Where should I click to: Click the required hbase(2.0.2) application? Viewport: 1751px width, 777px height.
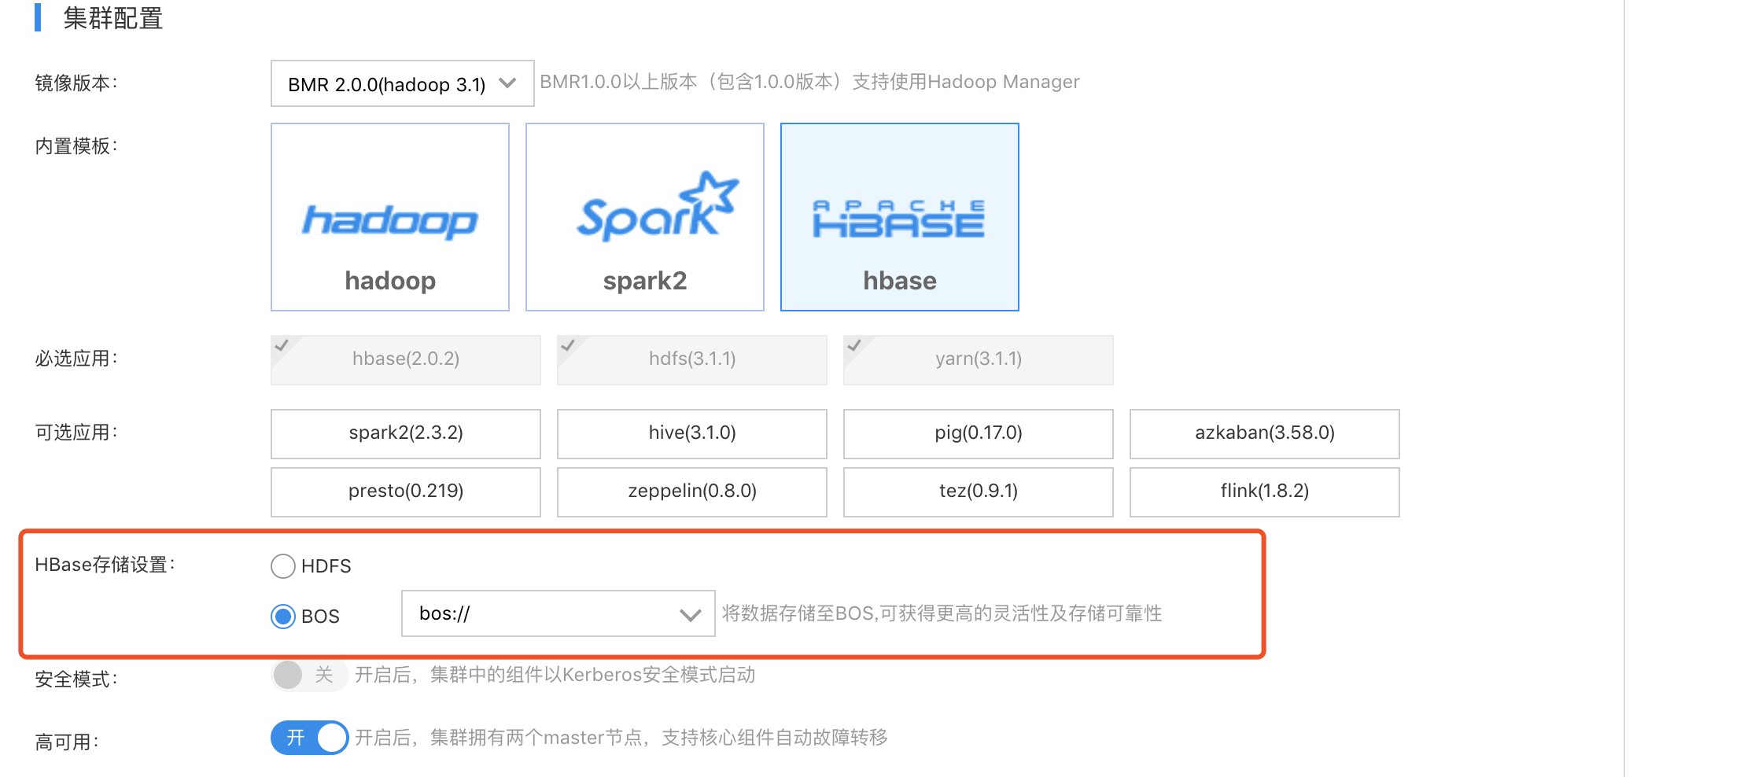click(x=406, y=359)
